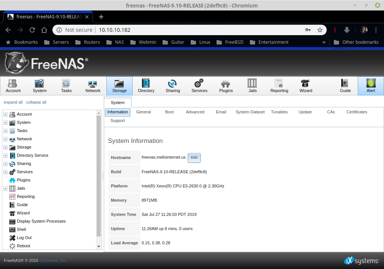Viewport: 384px width, 269px height.
Task: Click the Wizard hat icon in tree
Action: (12, 213)
